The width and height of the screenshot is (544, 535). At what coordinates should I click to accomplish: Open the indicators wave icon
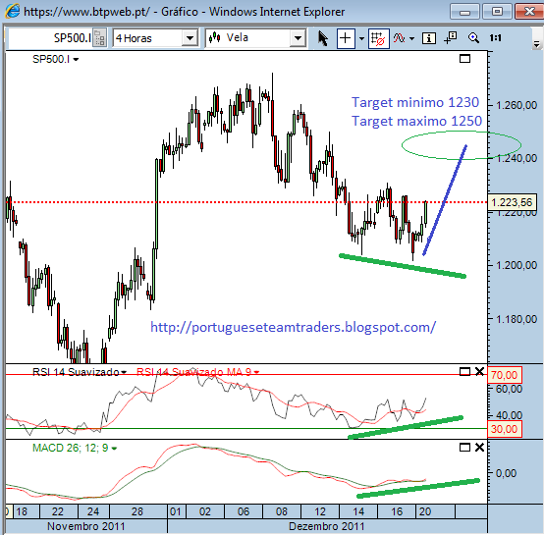point(400,38)
